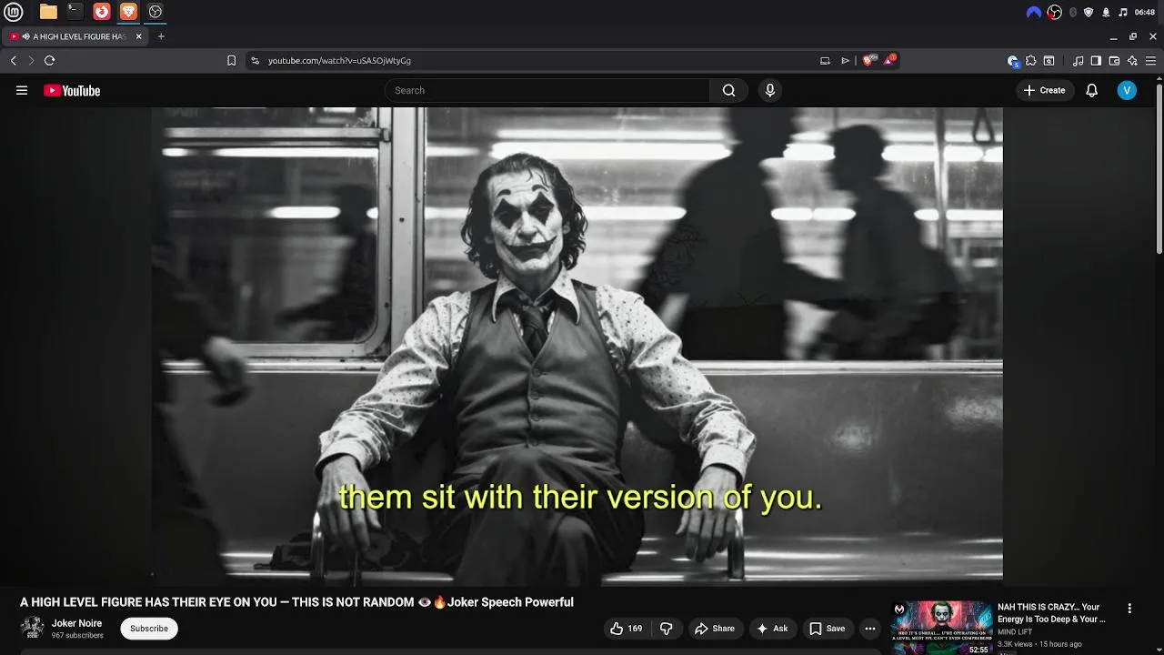Screen dimensions: 1164x655
Task: Open the browser extensions puzzle icon
Action: [1030, 61]
